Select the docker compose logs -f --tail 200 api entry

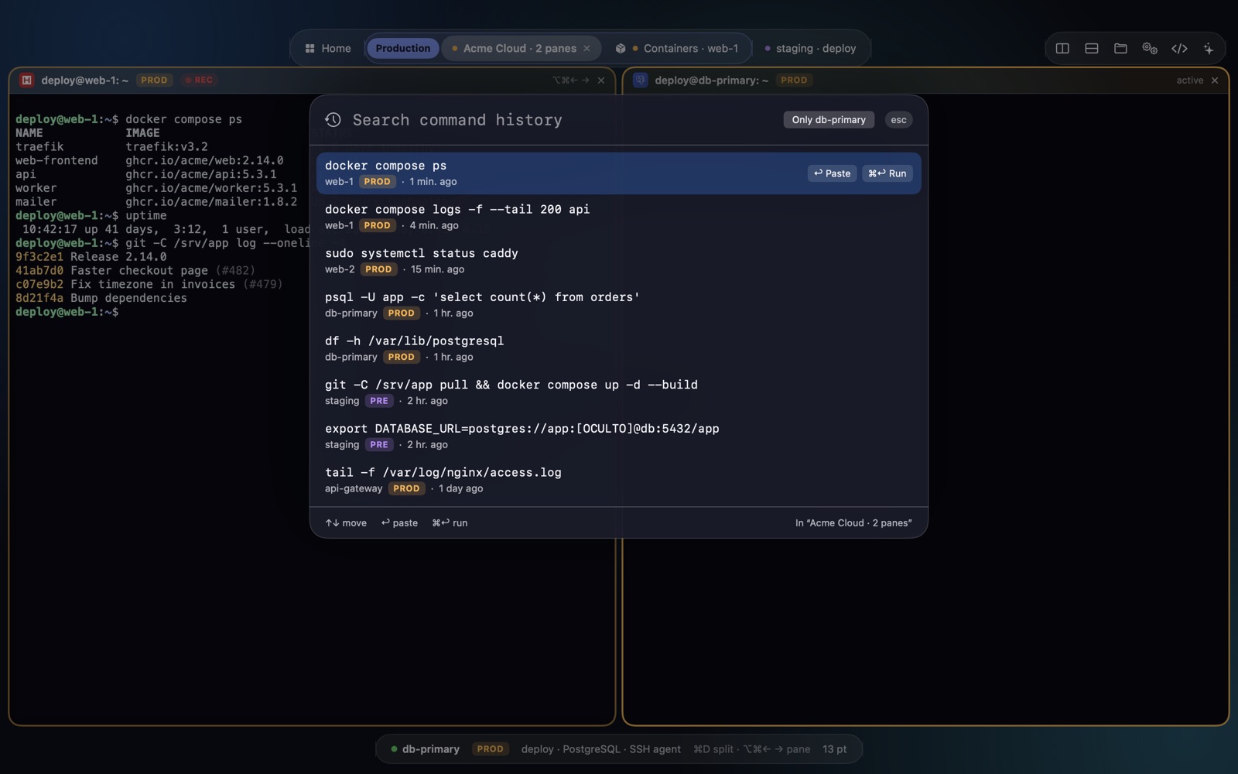[618, 217]
